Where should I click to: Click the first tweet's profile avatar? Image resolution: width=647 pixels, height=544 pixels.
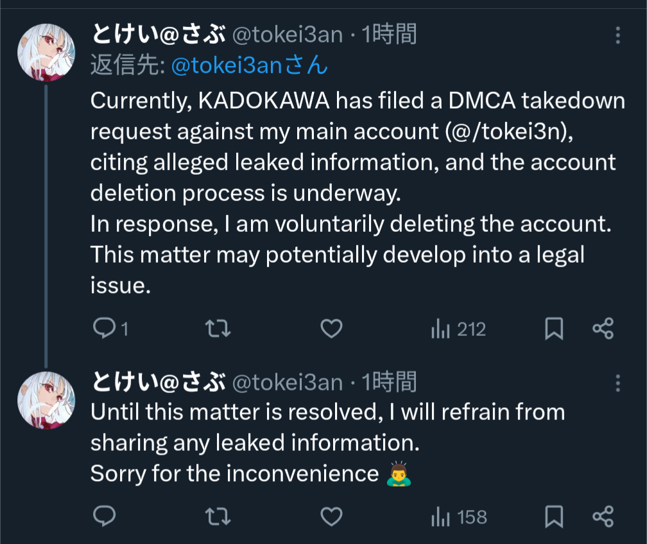pyautogui.click(x=46, y=53)
